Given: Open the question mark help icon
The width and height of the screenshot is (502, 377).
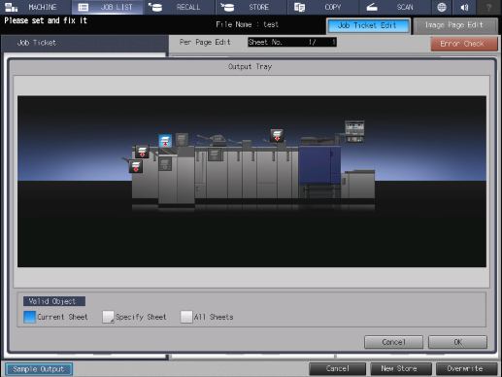Looking at the screenshot, I should [x=488, y=7].
